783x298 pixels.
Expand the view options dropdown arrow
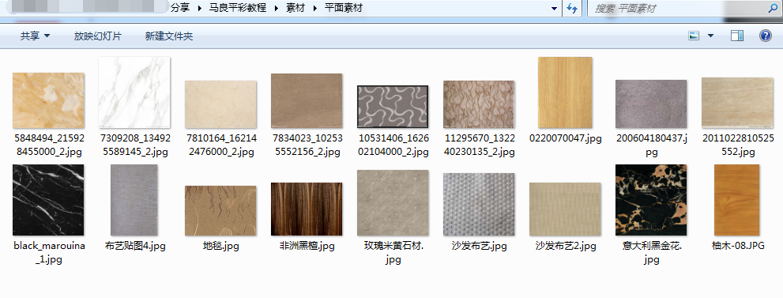pyautogui.click(x=710, y=36)
